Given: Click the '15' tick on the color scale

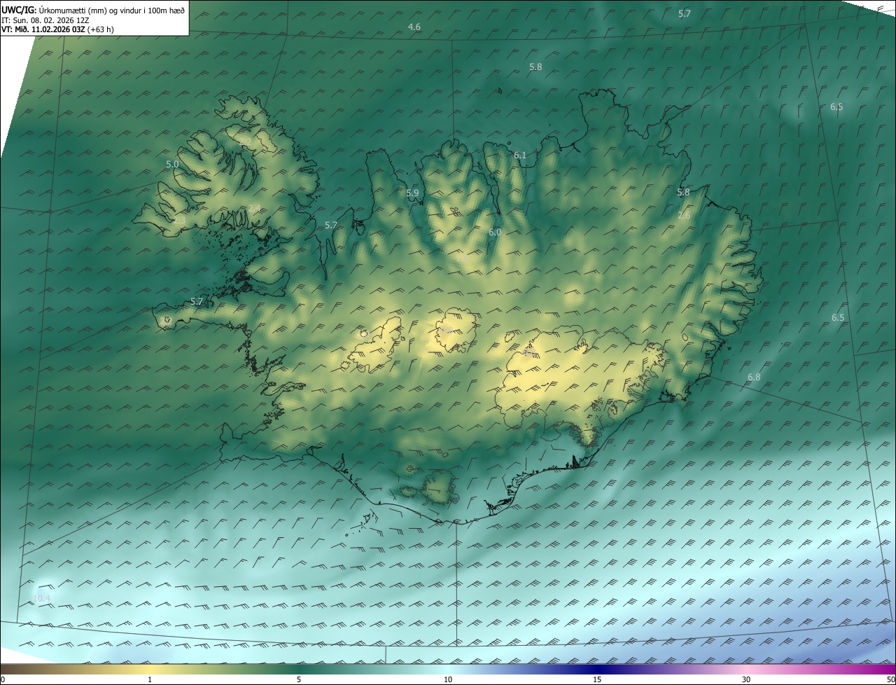Looking at the screenshot, I should click(597, 679).
